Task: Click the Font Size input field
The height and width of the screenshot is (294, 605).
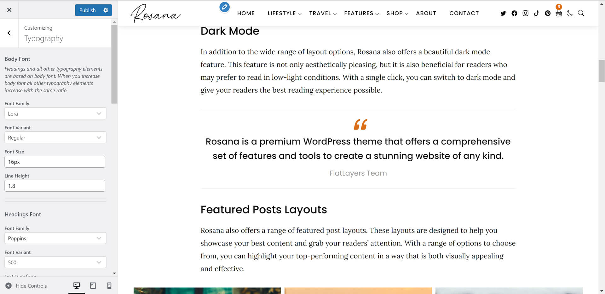Action: click(x=55, y=162)
